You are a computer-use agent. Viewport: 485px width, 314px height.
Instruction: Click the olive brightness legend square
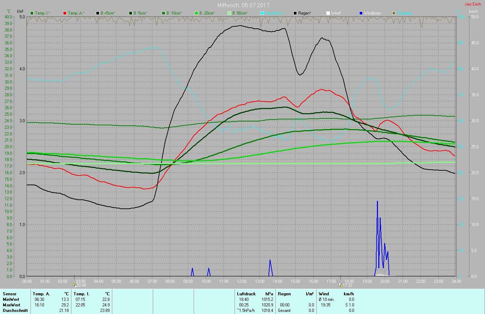click(x=394, y=13)
